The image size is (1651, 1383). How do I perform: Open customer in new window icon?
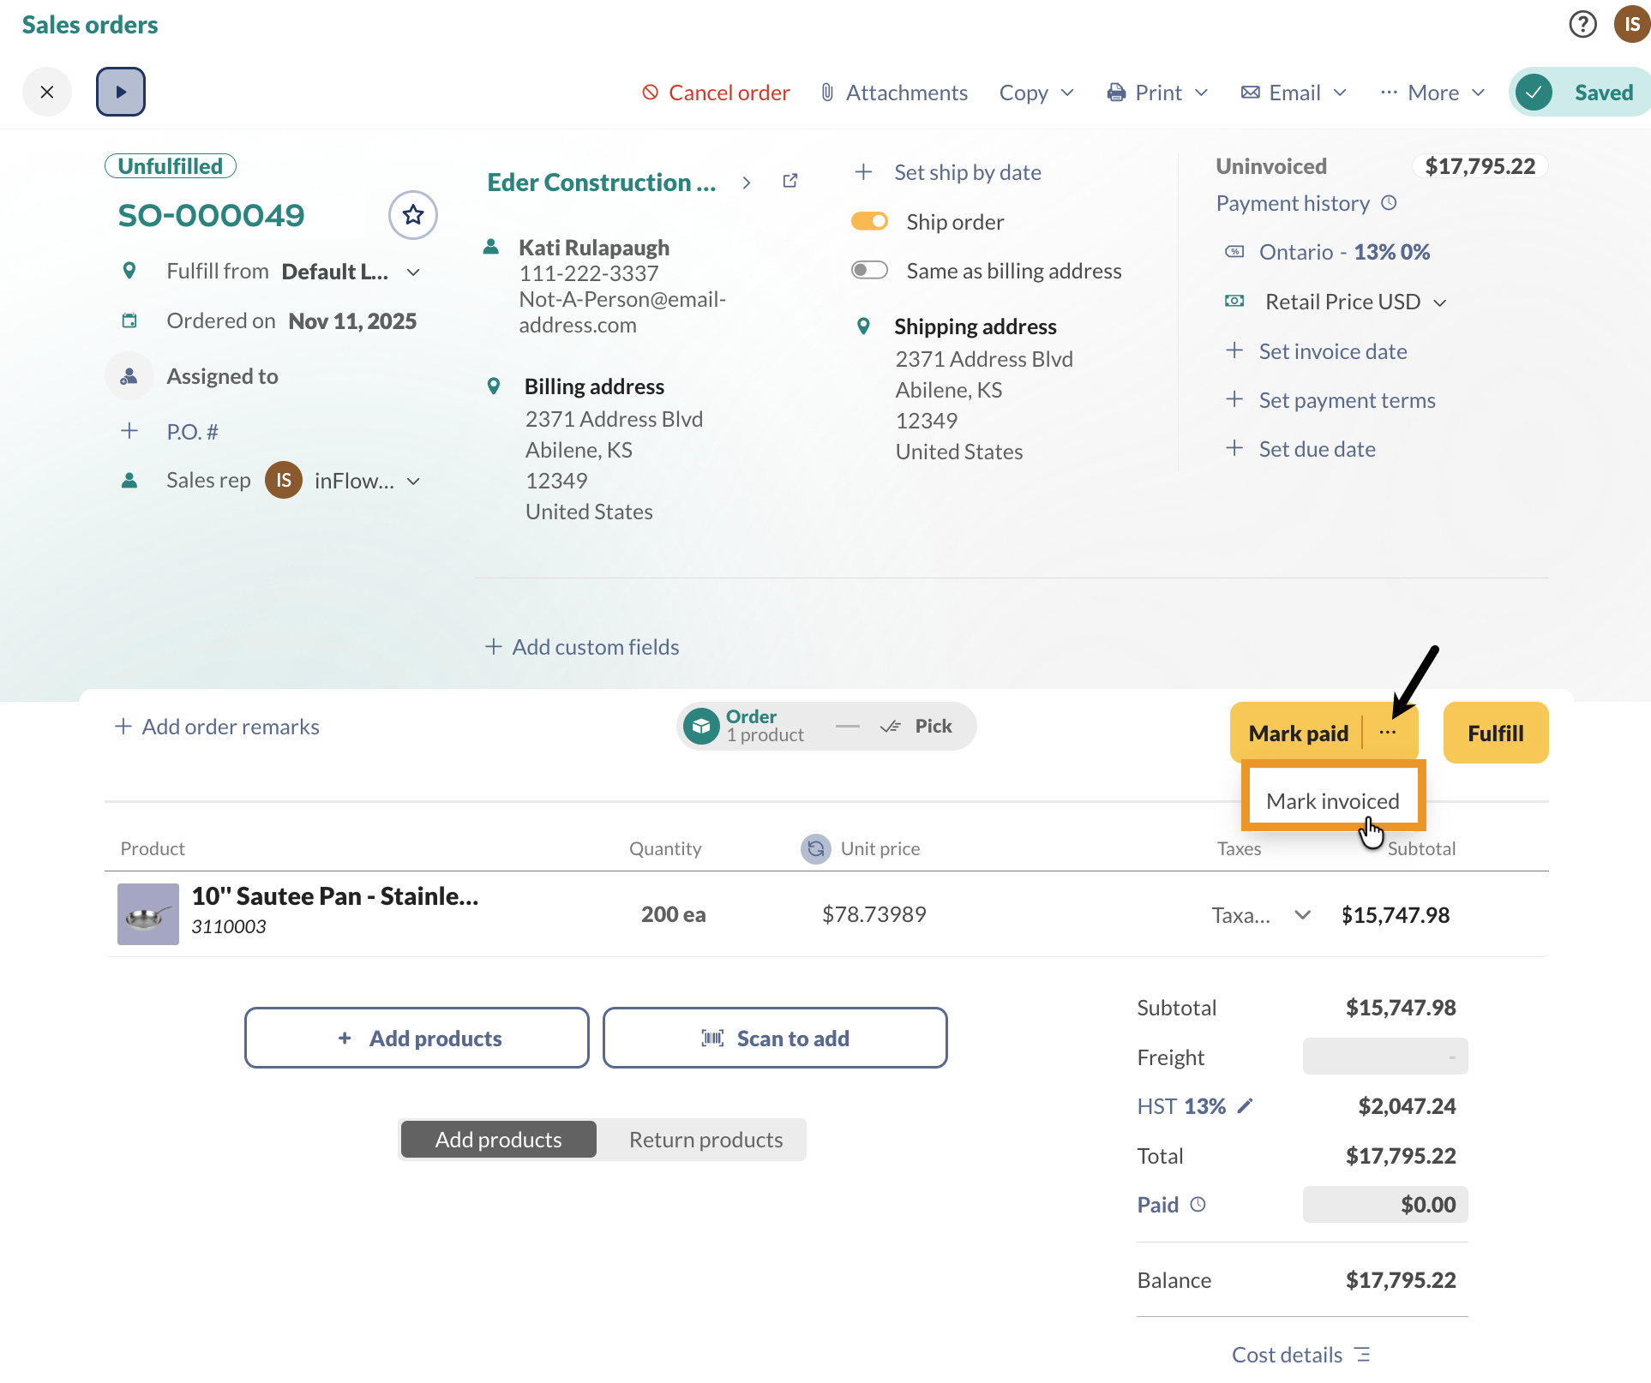(x=790, y=182)
